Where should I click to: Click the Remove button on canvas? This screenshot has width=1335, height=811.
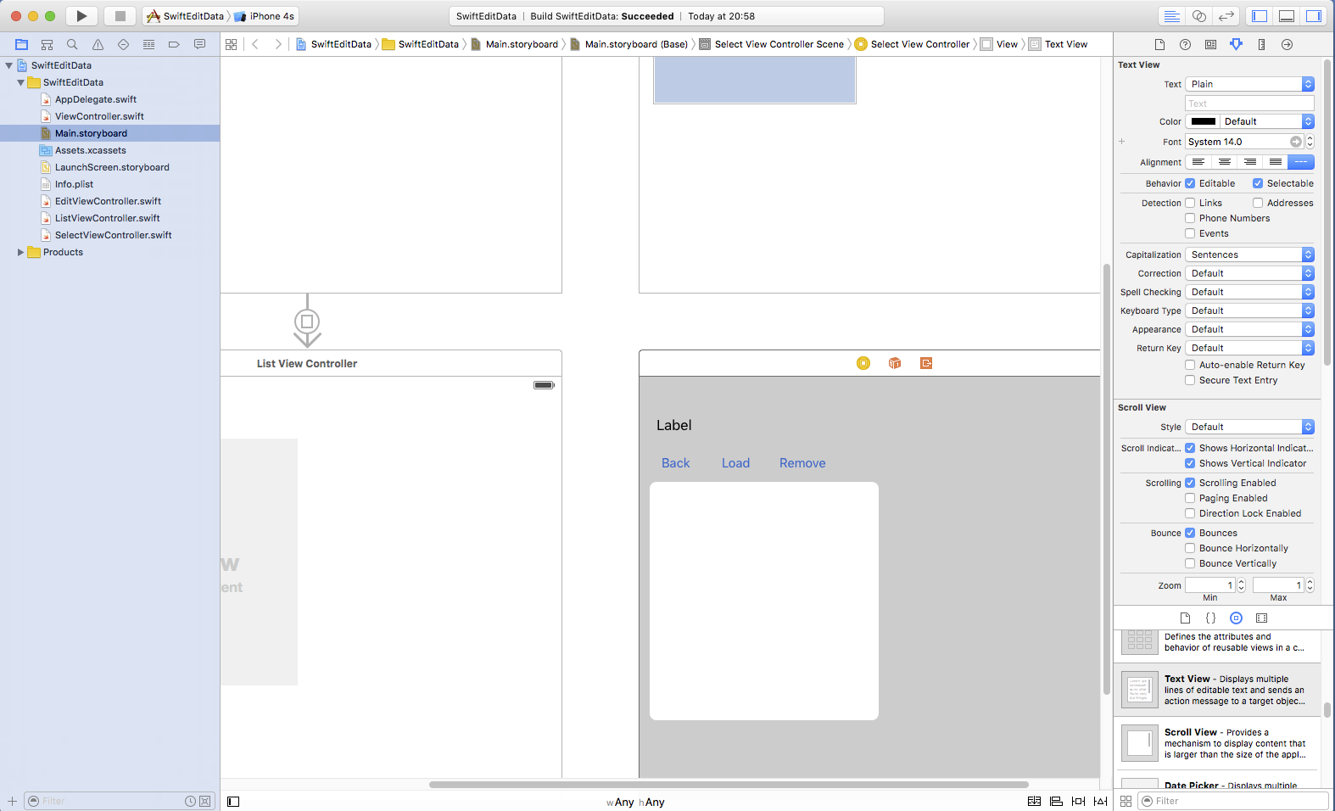(802, 463)
